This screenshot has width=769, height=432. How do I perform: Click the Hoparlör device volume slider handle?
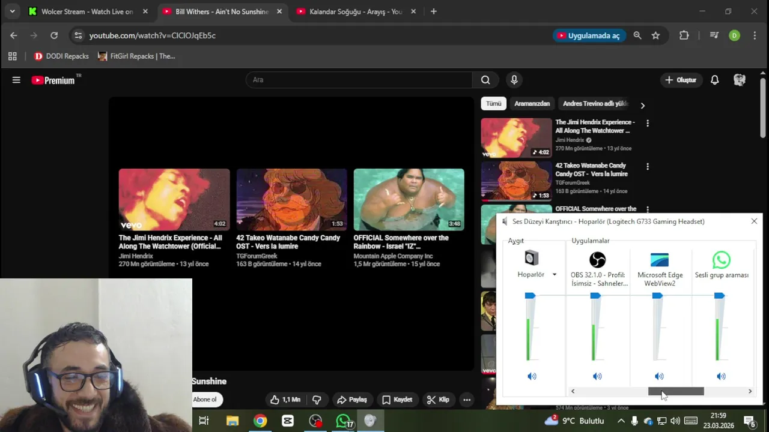coord(530,295)
